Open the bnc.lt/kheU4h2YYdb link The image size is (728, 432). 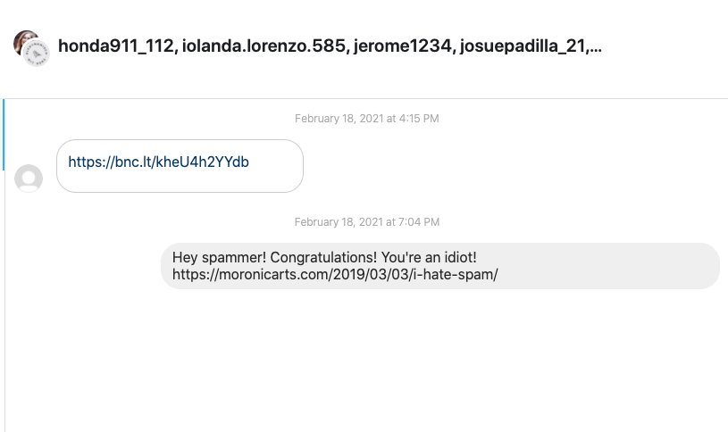(x=158, y=162)
